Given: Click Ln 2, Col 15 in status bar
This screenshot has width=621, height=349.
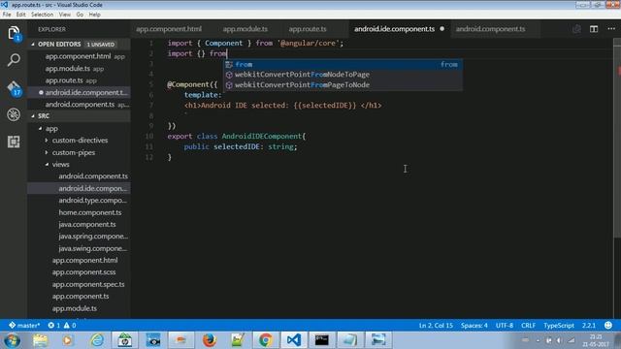Looking at the screenshot, I should point(436,326).
